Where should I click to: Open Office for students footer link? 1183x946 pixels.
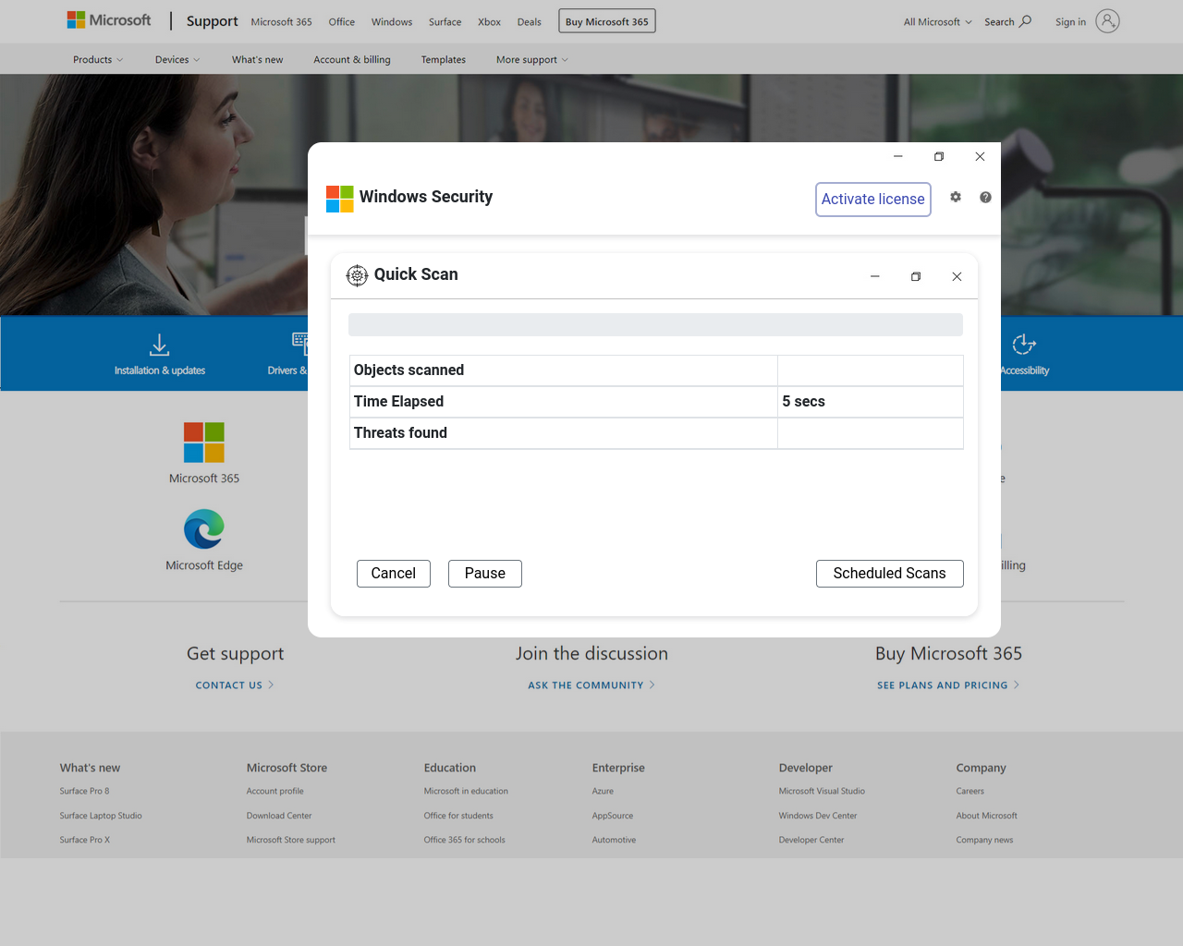(458, 816)
